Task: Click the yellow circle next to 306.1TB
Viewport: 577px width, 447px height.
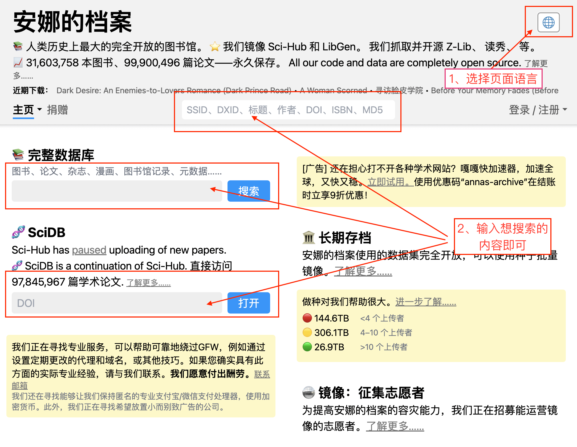Action: (x=307, y=332)
